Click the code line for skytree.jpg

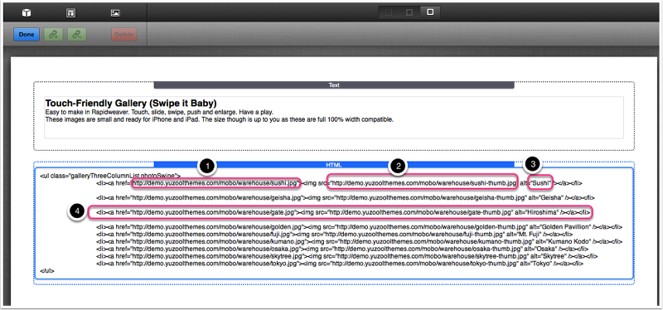click(x=346, y=256)
